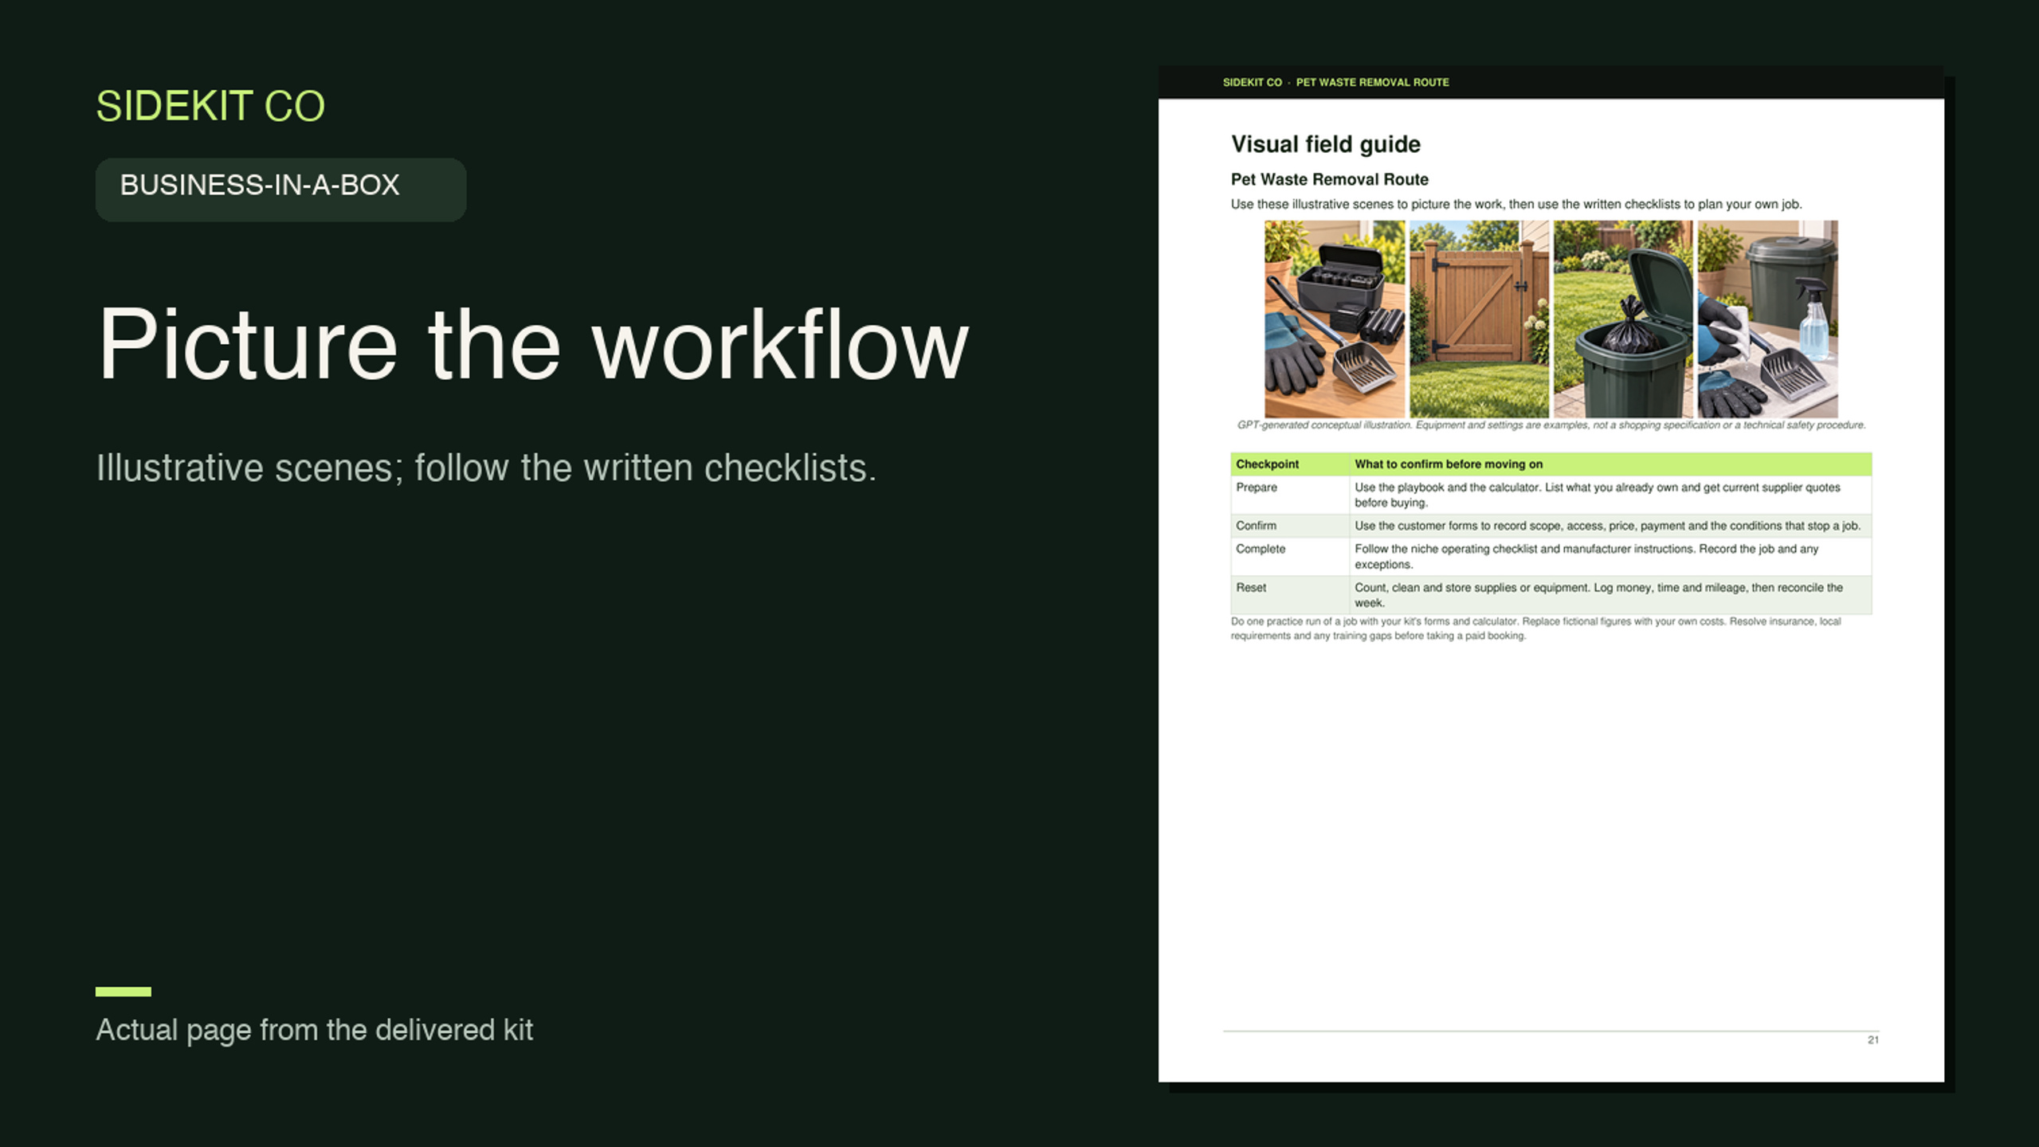
Task: Click 'Actual page from the delivered kit' caption
Action: [314, 1030]
